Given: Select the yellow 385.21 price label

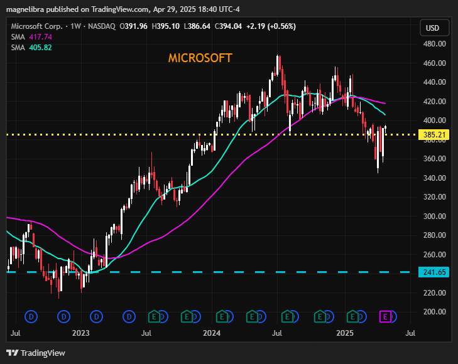Looking at the screenshot, I should pyautogui.click(x=433, y=134).
